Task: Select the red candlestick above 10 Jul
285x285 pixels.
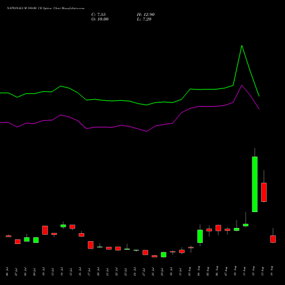Action: 45,230
